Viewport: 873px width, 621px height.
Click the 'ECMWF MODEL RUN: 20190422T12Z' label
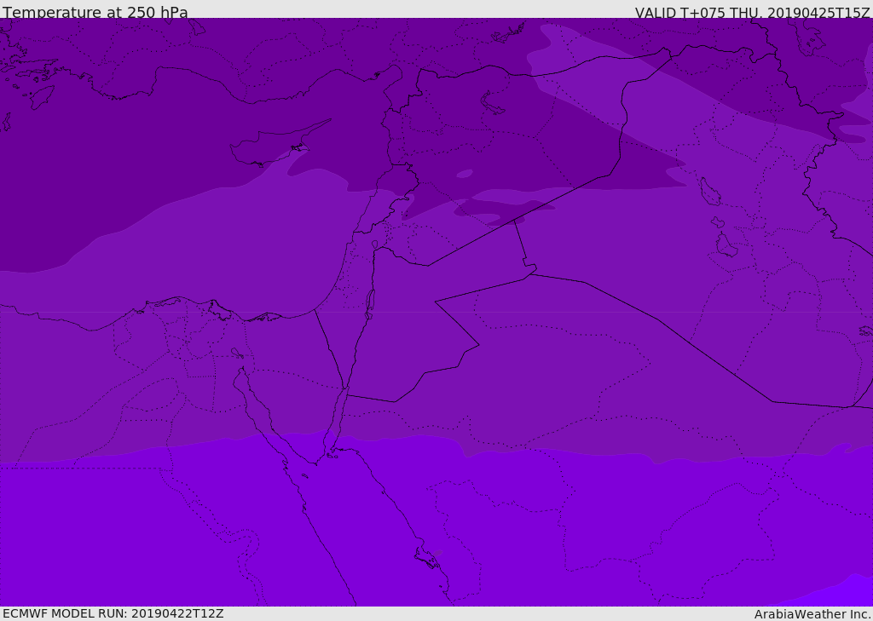point(113,613)
